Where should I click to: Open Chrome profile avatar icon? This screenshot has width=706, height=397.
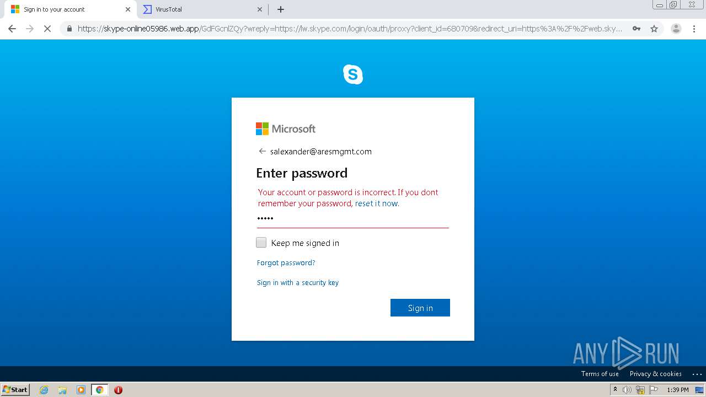676,29
